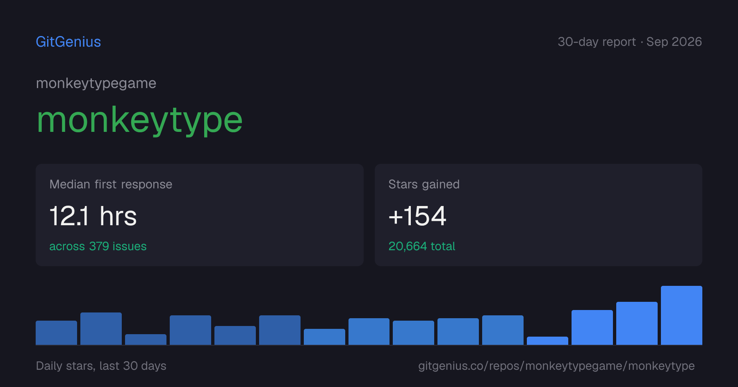
Task: Open the 20,664 total stars link
Action: tap(422, 246)
